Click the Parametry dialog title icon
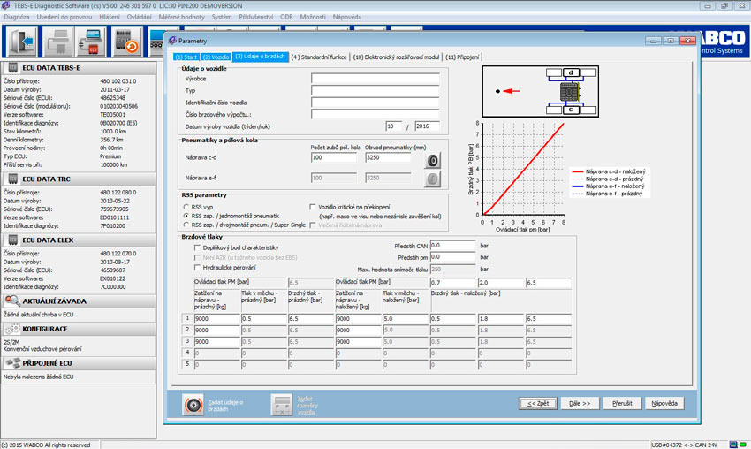The width and height of the screenshot is (751, 449). pos(172,41)
